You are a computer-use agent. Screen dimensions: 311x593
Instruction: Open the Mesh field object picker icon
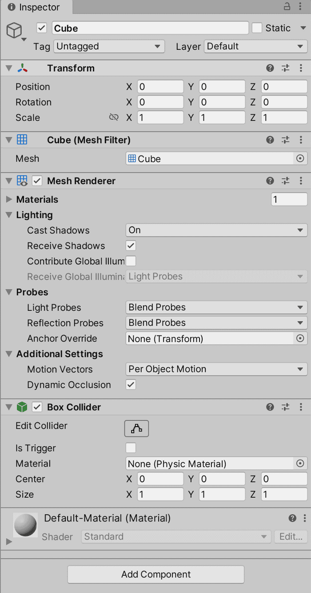click(300, 158)
